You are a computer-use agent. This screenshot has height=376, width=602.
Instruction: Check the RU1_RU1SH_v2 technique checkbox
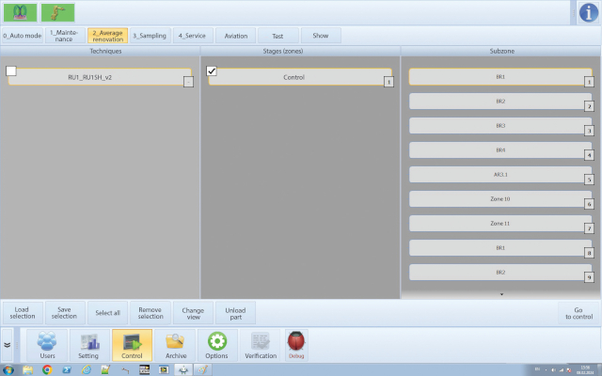tap(11, 70)
